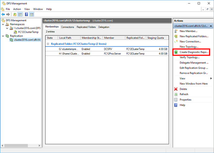The image size is (214, 153).
Task: Collapse the Replicated Folder FC12ClusterTemp group
Action: coord(48,44)
